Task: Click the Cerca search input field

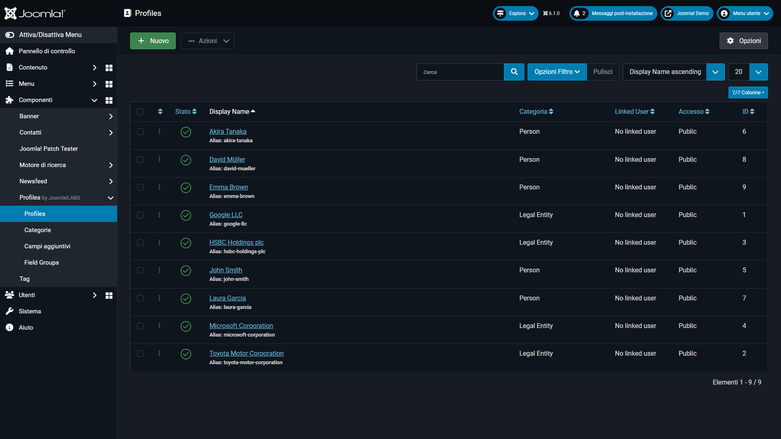Action: tap(460, 72)
